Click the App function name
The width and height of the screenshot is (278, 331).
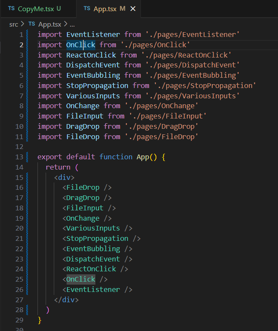click(x=143, y=157)
